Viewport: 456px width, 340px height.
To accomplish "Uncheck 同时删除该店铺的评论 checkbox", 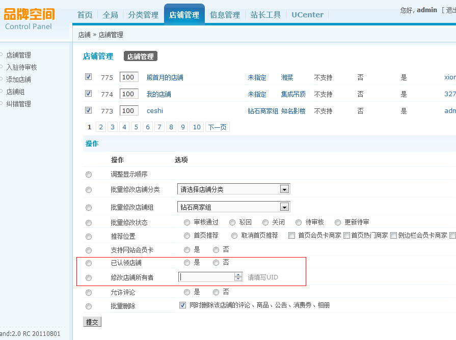I will coord(182,305).
